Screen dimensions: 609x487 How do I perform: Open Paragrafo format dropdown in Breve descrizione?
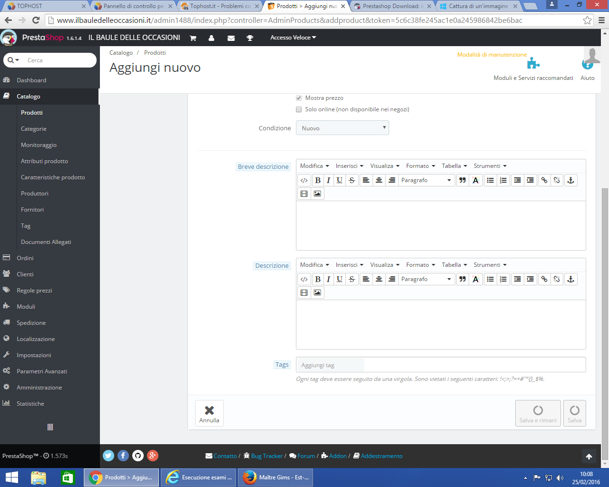tap(426, 180)
